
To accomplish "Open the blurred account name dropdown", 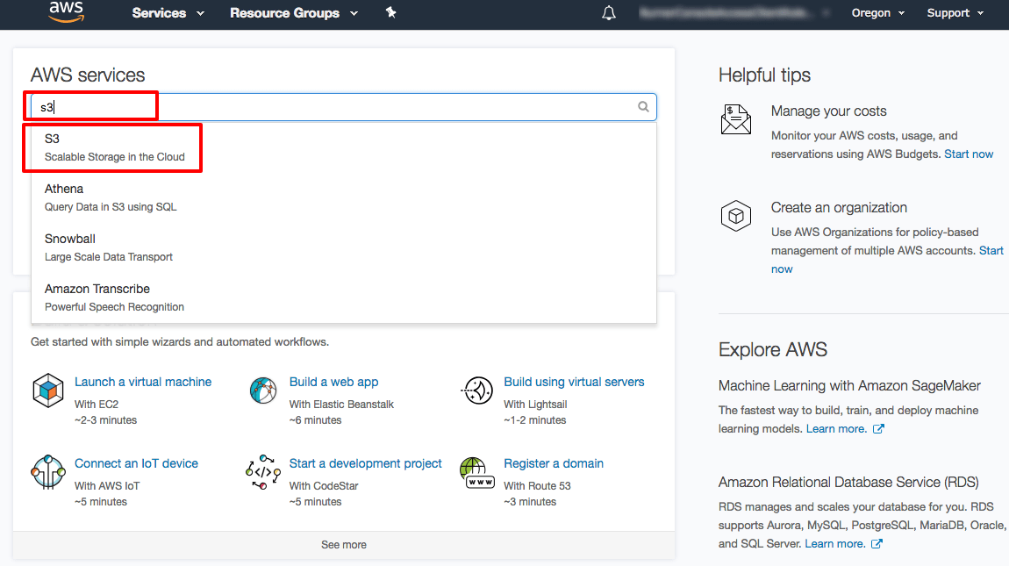I will tap(734, 13).
